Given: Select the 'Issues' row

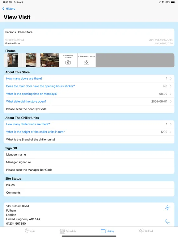Looking at the screenshot, I should [89, 185].
